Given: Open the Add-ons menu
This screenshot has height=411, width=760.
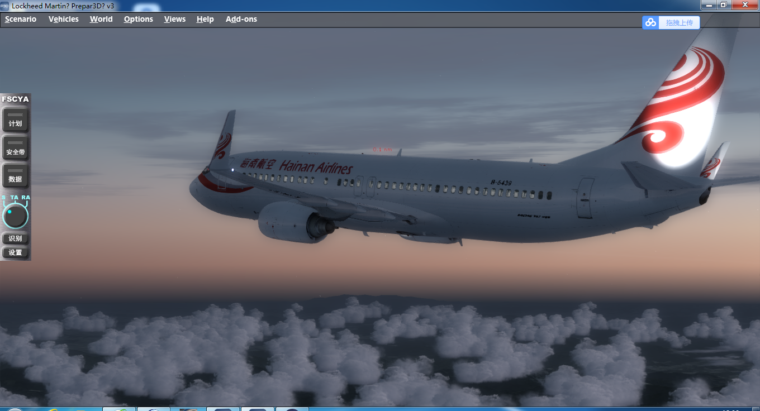Looking at the screenshot, I should 241,19.
